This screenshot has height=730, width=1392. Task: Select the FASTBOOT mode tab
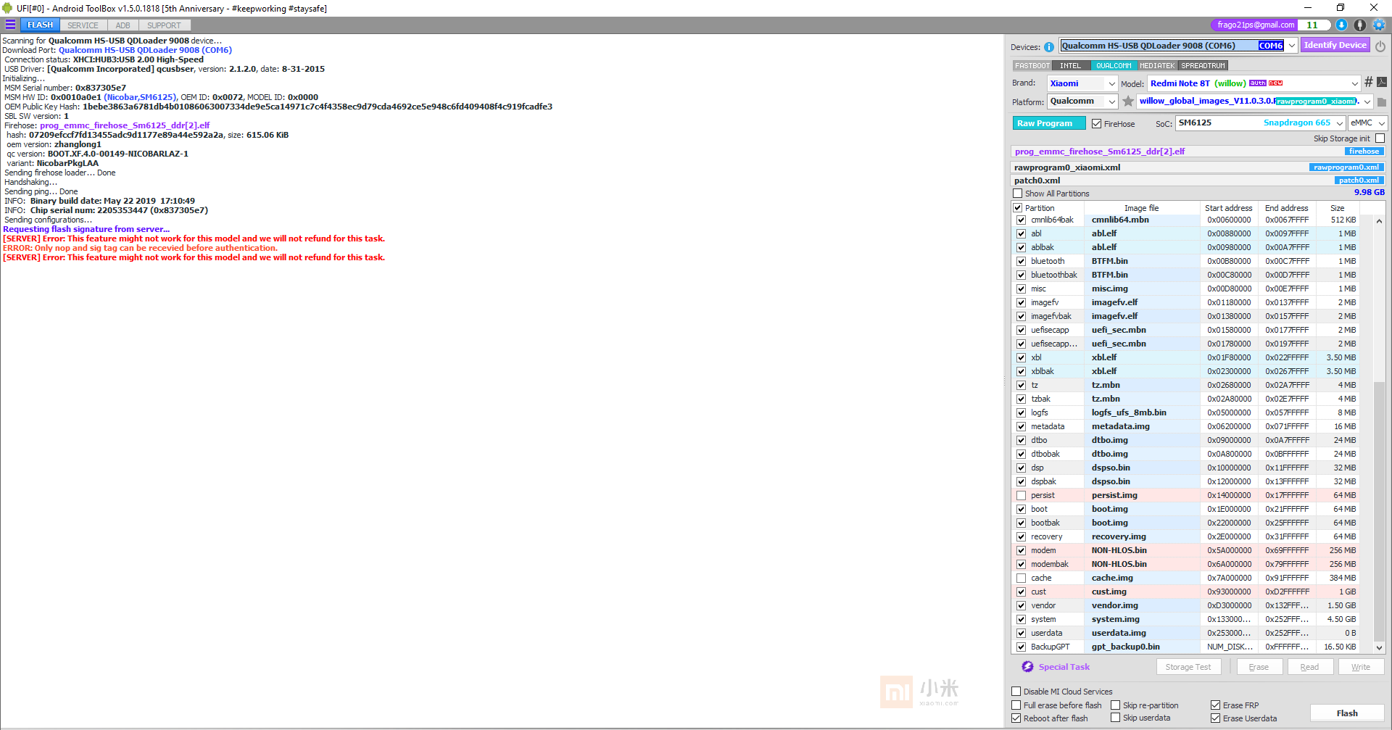point(1032,65)
